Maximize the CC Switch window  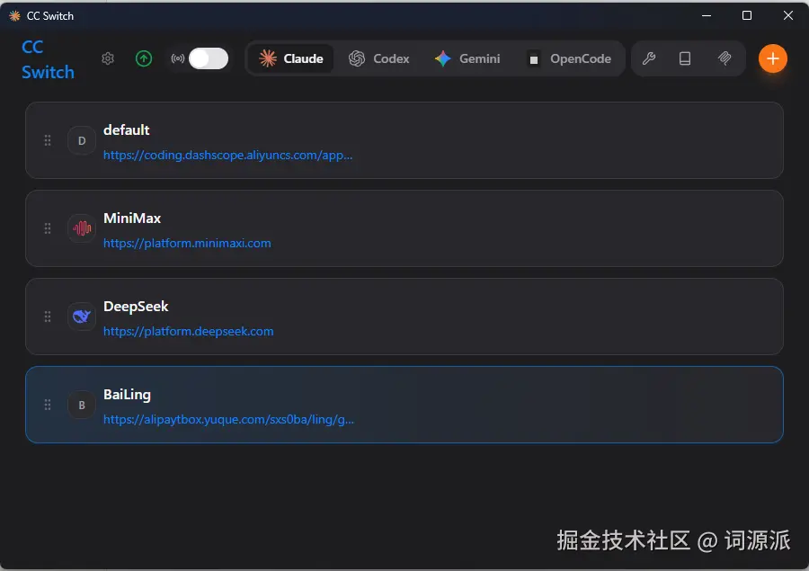pyautogui.click(x=747, y=15)
